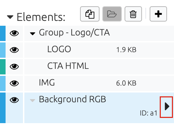Open Background RGB details arrow
This screenshot has width=174, height=128.
click(x=166, y=107)
